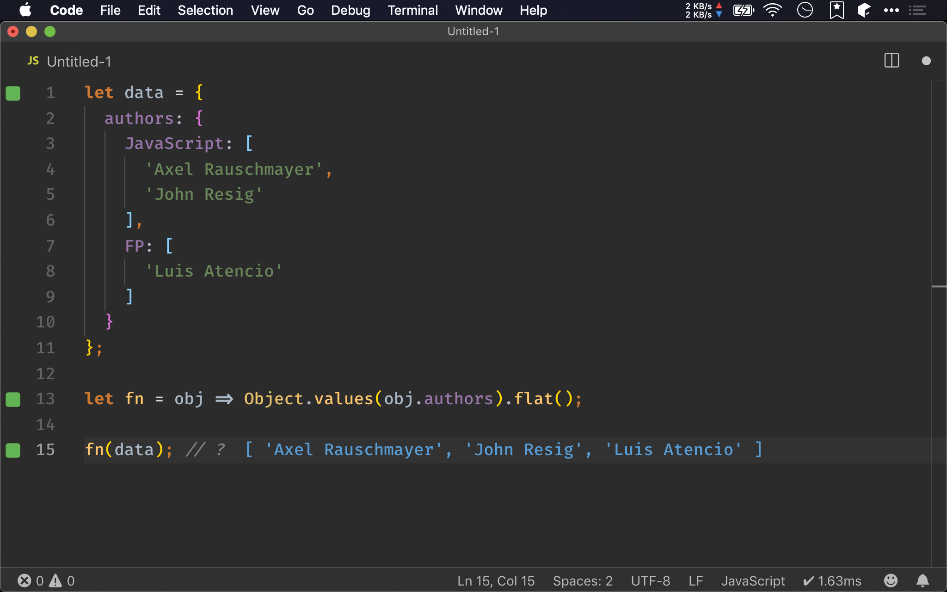Click the JavaScript key on line 3
The image size is (947, 592).
click(174, 143)
